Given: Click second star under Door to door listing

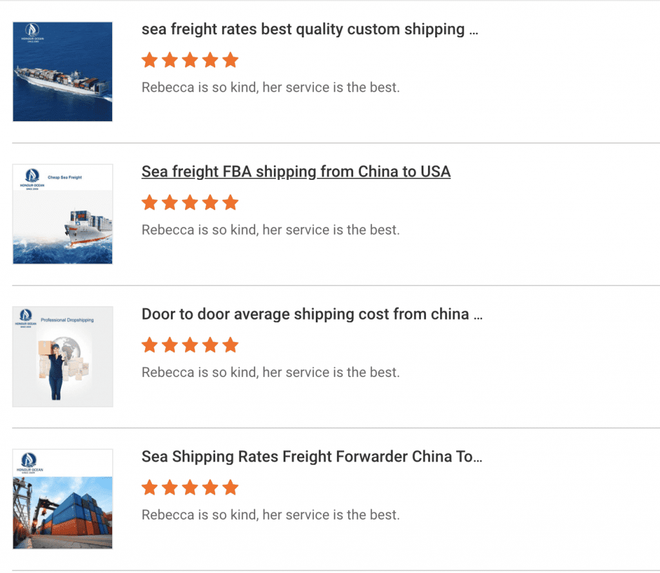Looking at the screenshot, I should [170, 345].
